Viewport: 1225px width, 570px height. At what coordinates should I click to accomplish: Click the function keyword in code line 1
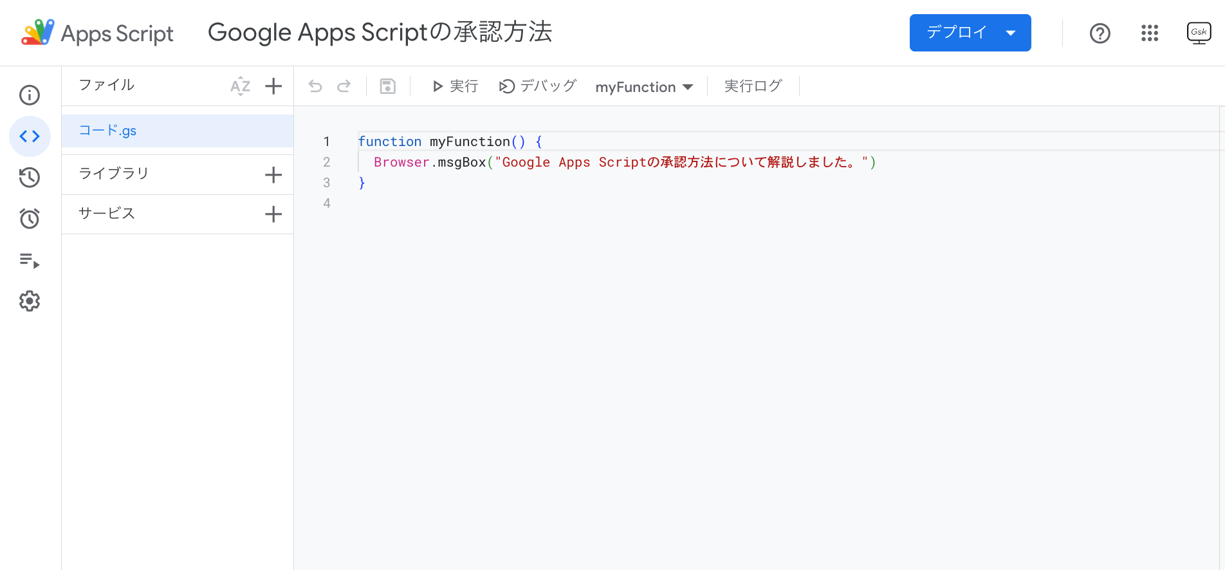tap(390, 142)
